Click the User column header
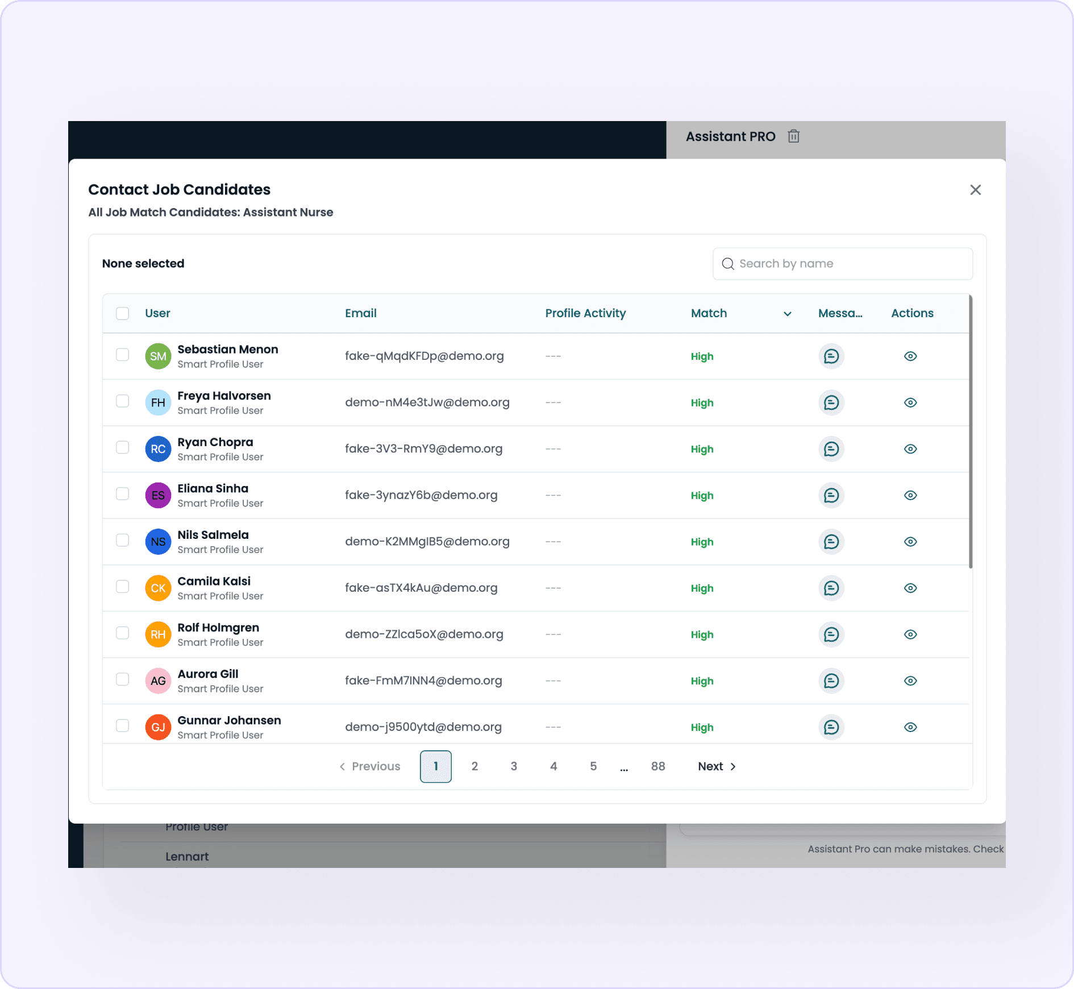 [x=157, y=313]
